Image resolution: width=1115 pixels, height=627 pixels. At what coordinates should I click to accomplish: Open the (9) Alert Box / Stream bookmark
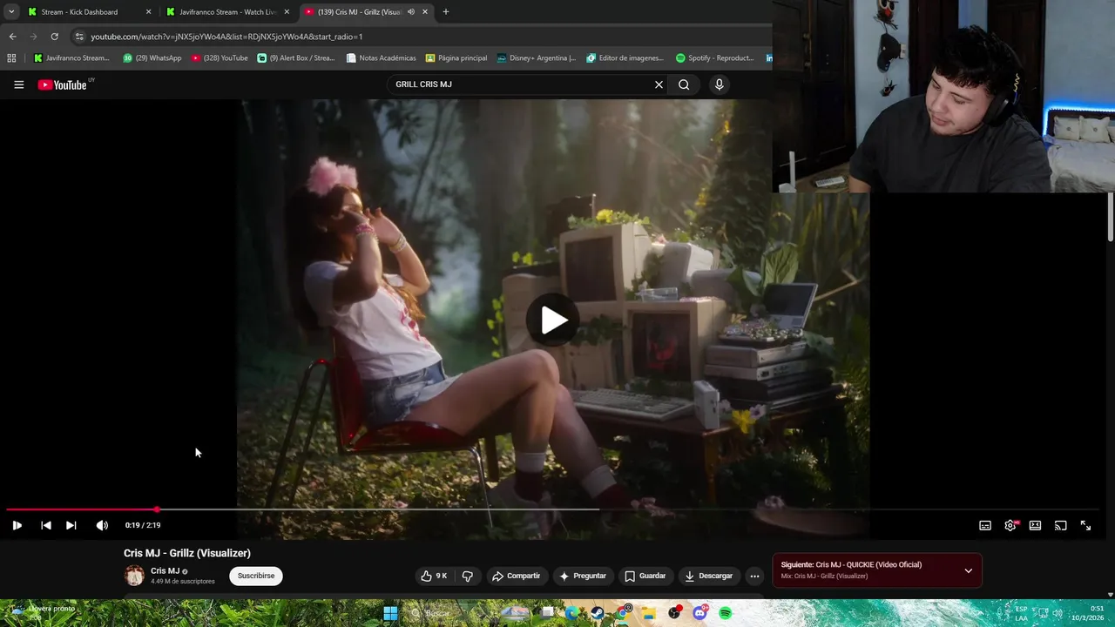[296, 58]
